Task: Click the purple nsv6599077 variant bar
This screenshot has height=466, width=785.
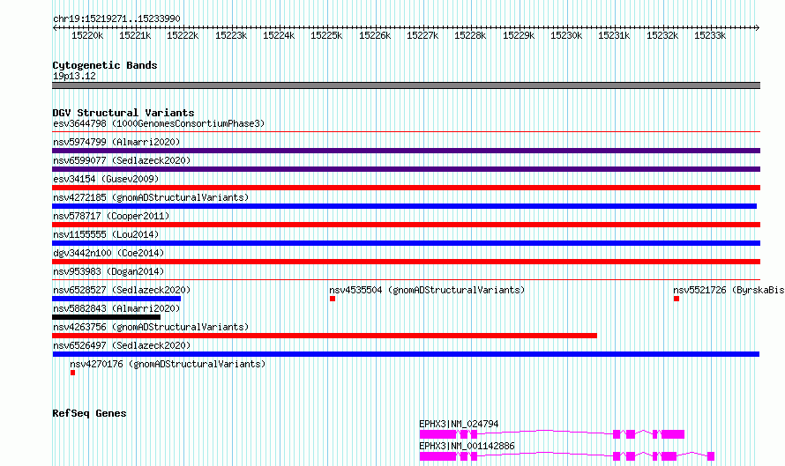Action: pyautogui.click(x=406, y=169)
